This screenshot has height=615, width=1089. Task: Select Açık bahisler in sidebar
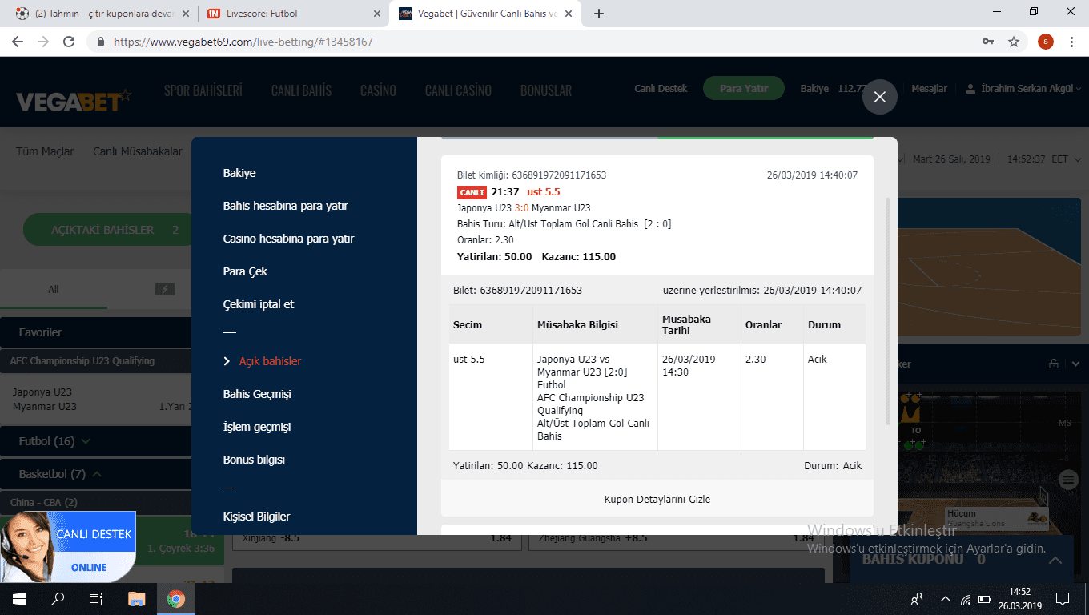click(x=270, y=361)
